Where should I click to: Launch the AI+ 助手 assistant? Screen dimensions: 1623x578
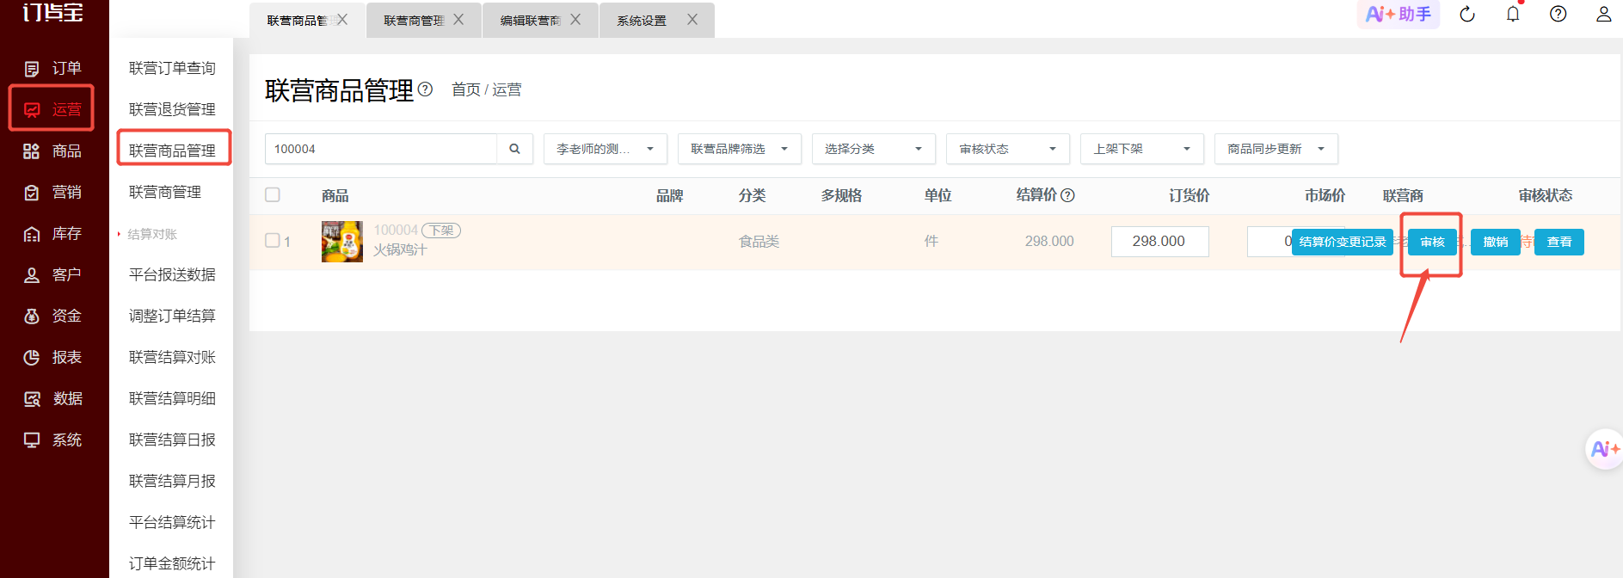point(1399,14)
